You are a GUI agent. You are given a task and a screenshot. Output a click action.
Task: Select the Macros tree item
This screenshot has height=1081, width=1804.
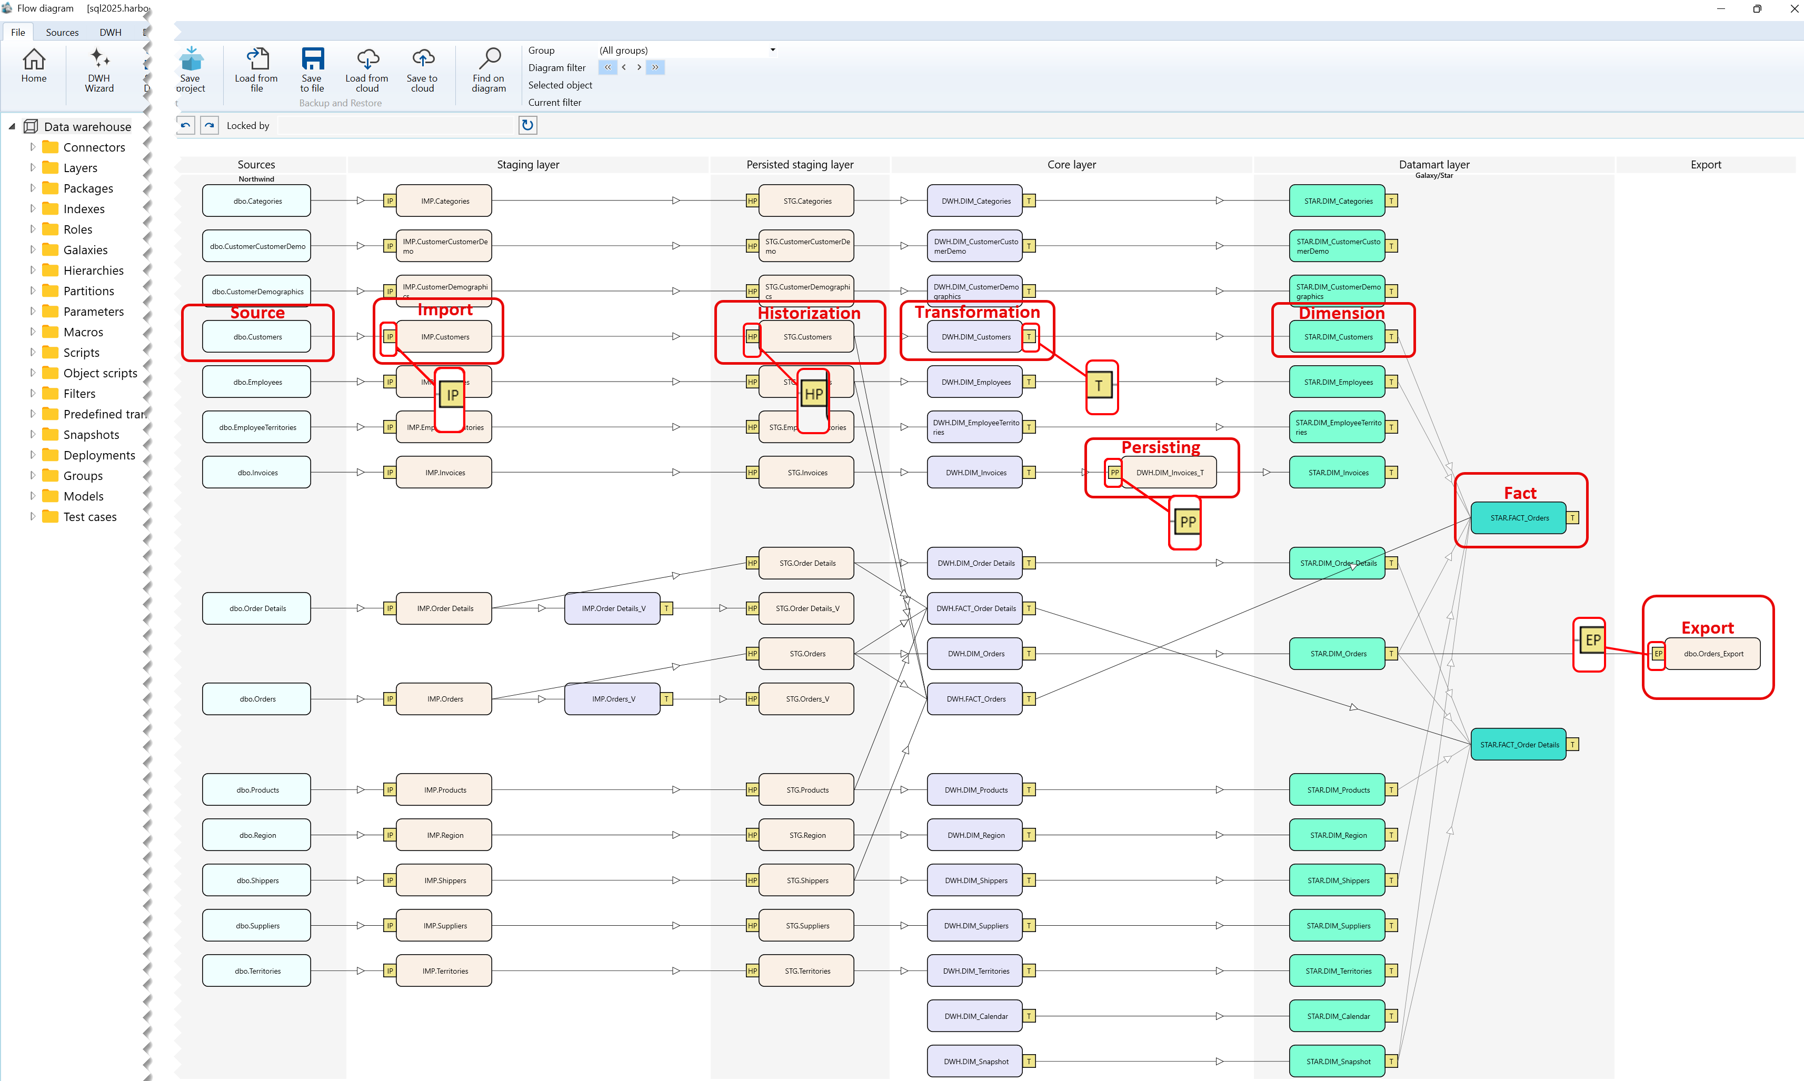[x=83, y=332]
